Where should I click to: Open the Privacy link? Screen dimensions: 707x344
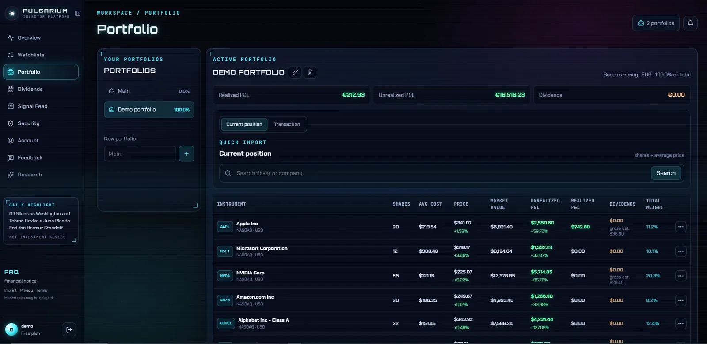[x=27, y=291]
